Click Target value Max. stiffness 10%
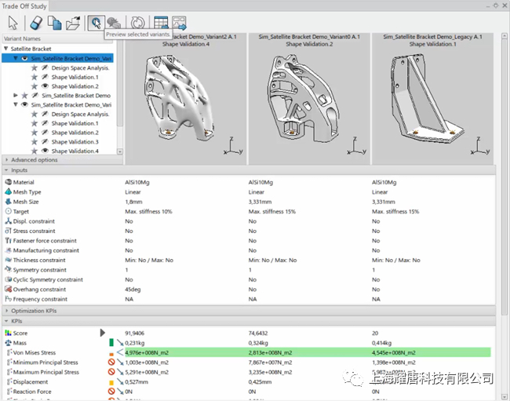The image size is (510, 401). pyautogui.click(x=148, y=211)
